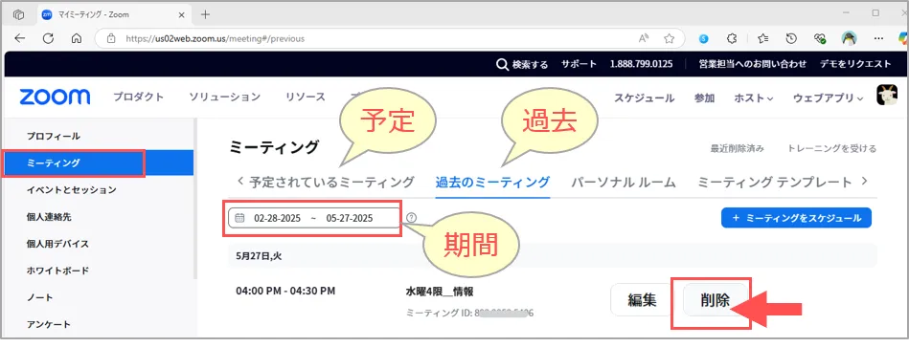Click the calendar icon in date range

239,219
